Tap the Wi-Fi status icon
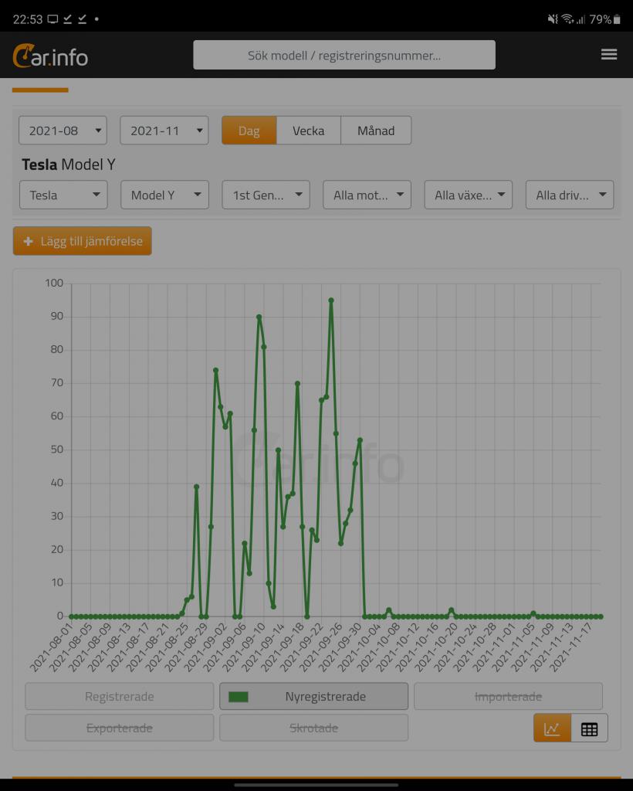Image resolution: width=633 pixels, height=791 pixels. point(567,19)
